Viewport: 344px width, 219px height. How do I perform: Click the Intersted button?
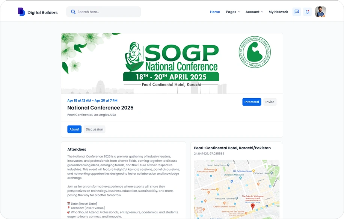click(252, 102)
